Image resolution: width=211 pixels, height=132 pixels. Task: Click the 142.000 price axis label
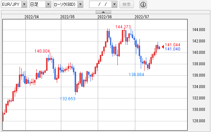199,41
